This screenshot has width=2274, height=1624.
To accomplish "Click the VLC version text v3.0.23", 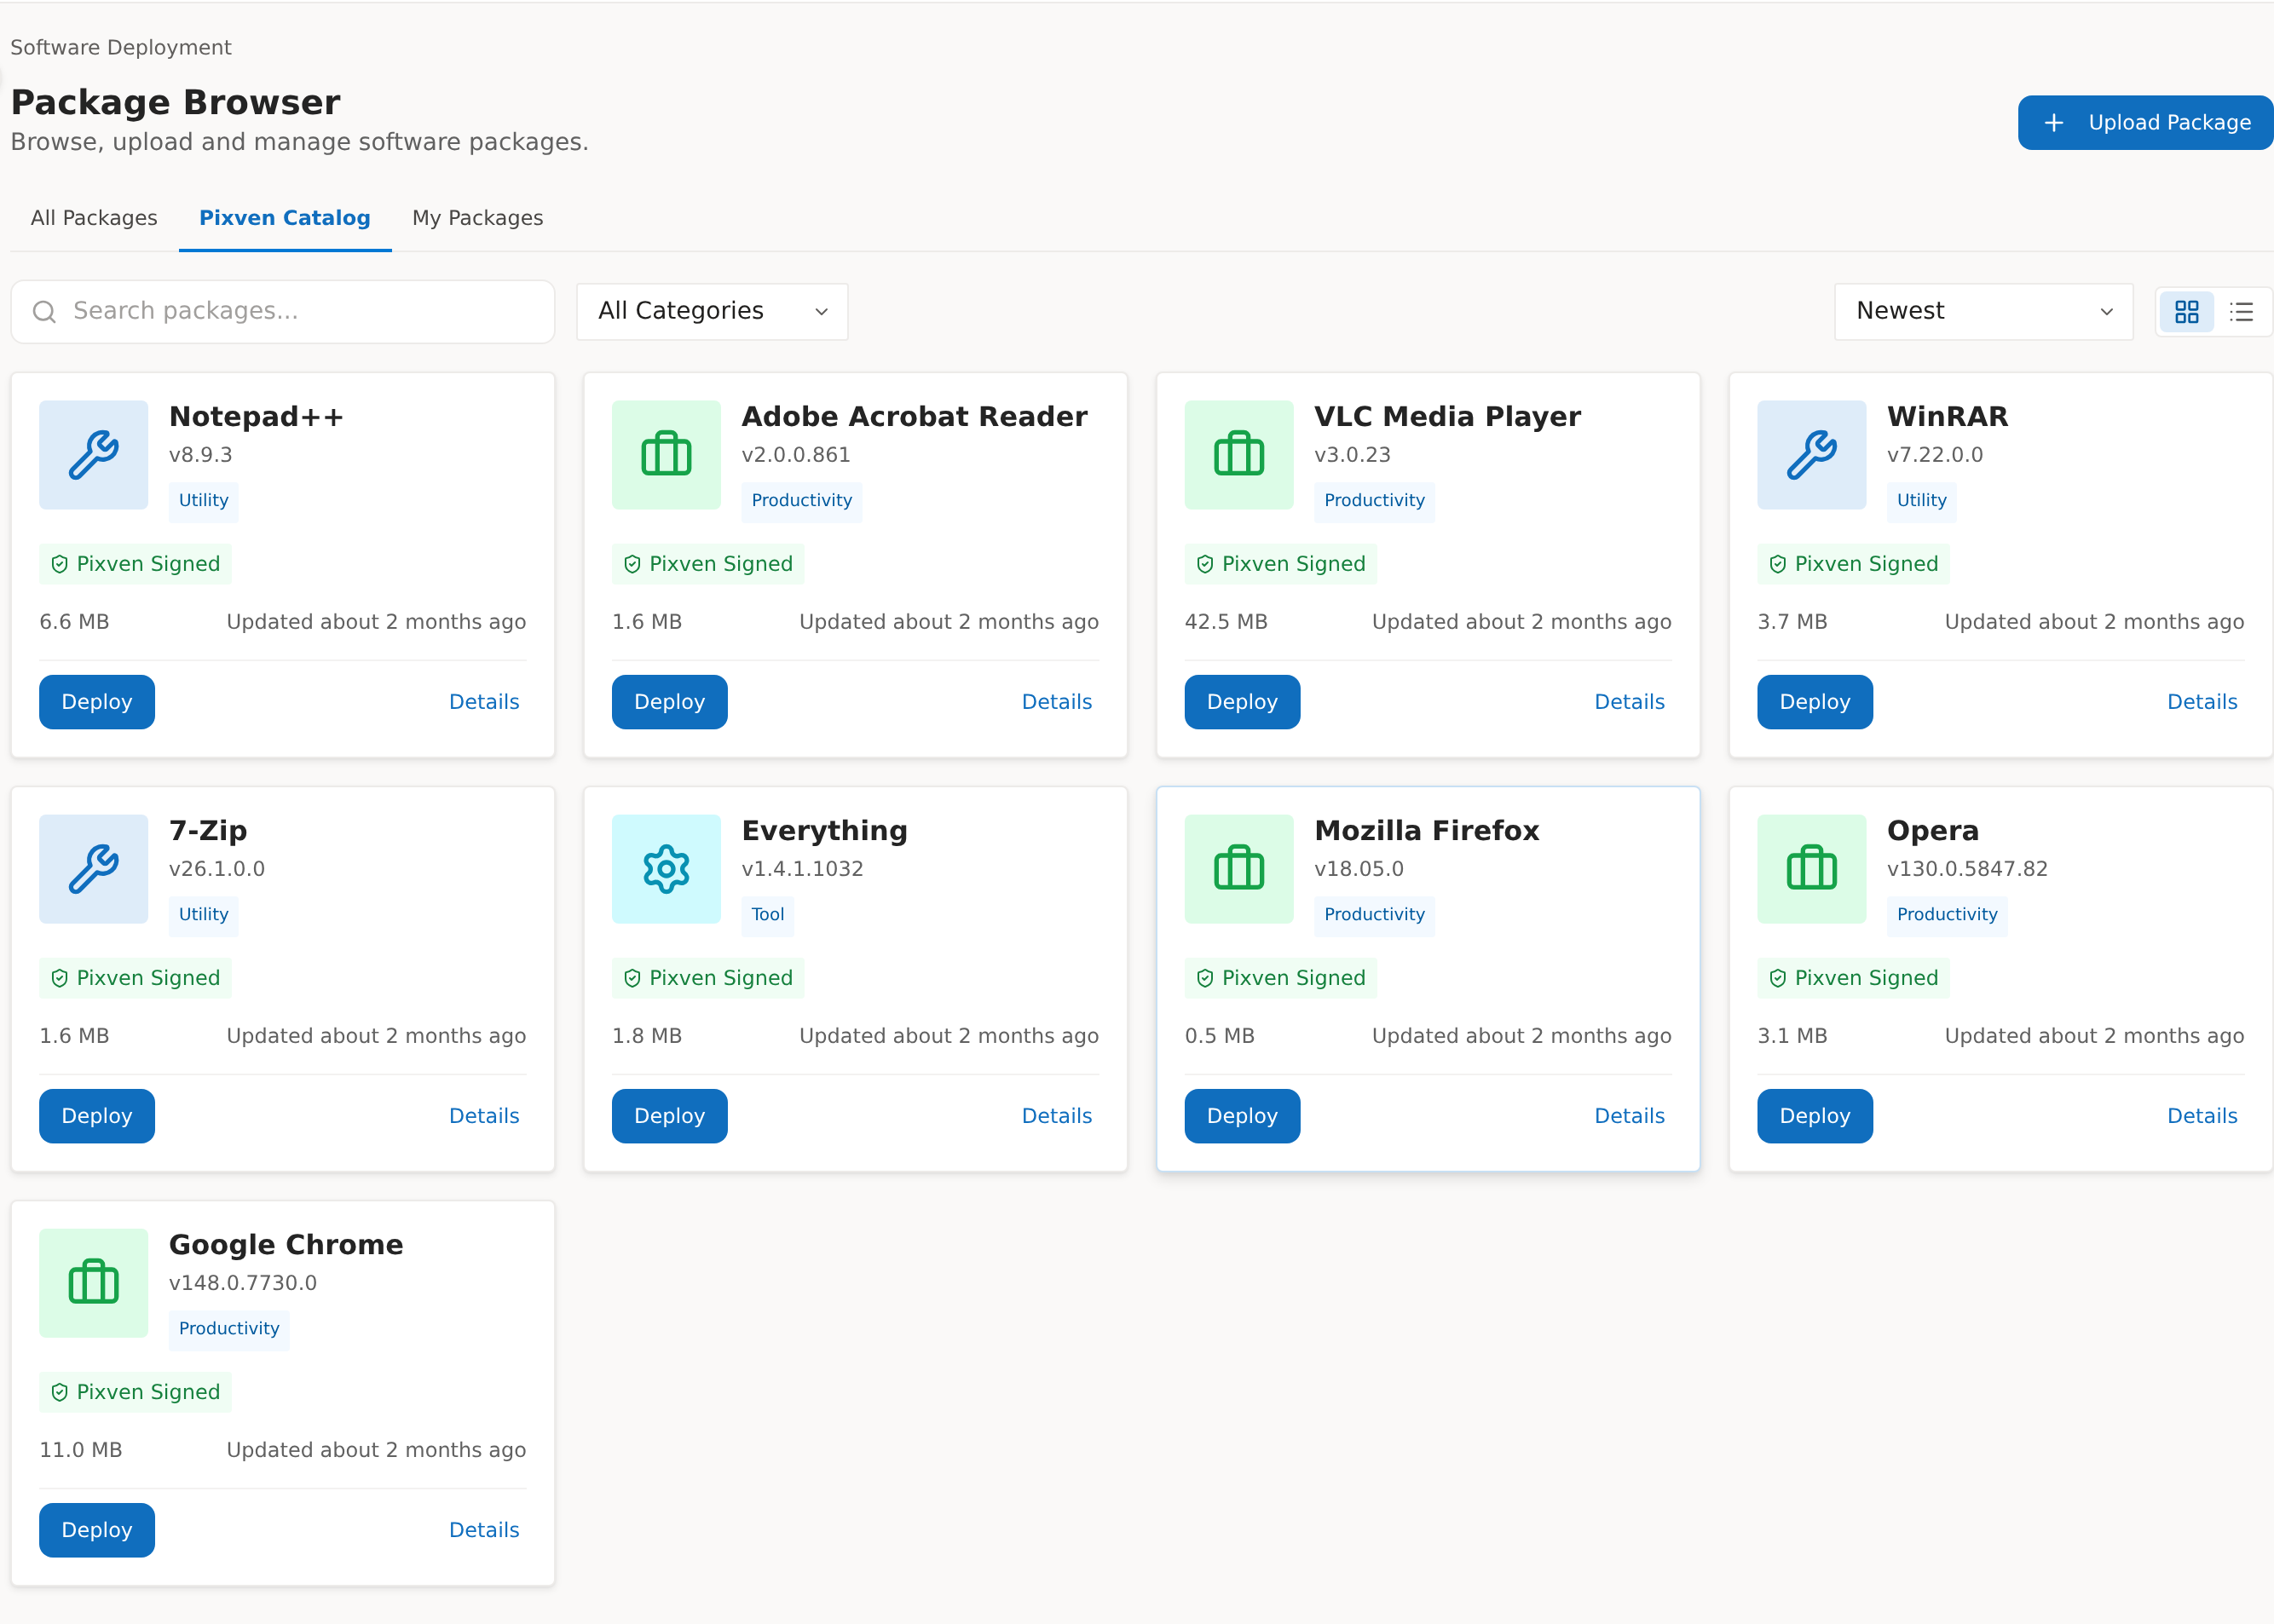I will pos(1353,455).
